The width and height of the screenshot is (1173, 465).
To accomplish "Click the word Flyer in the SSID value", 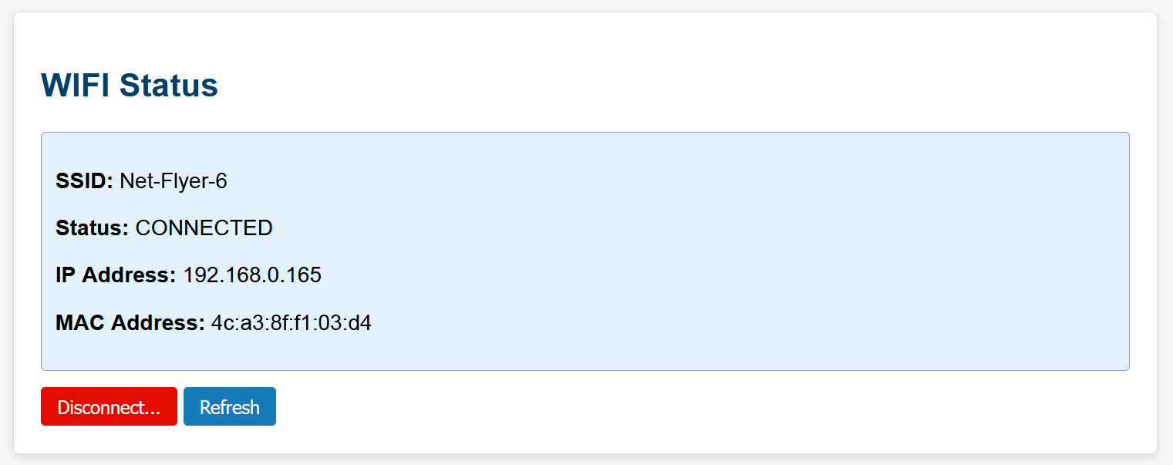I will tap(184, 181).
